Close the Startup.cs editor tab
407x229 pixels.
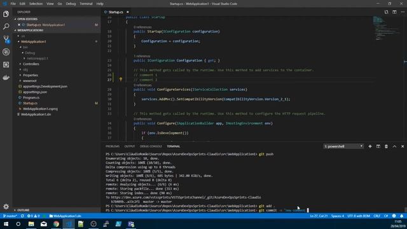(x=127, y=12)
